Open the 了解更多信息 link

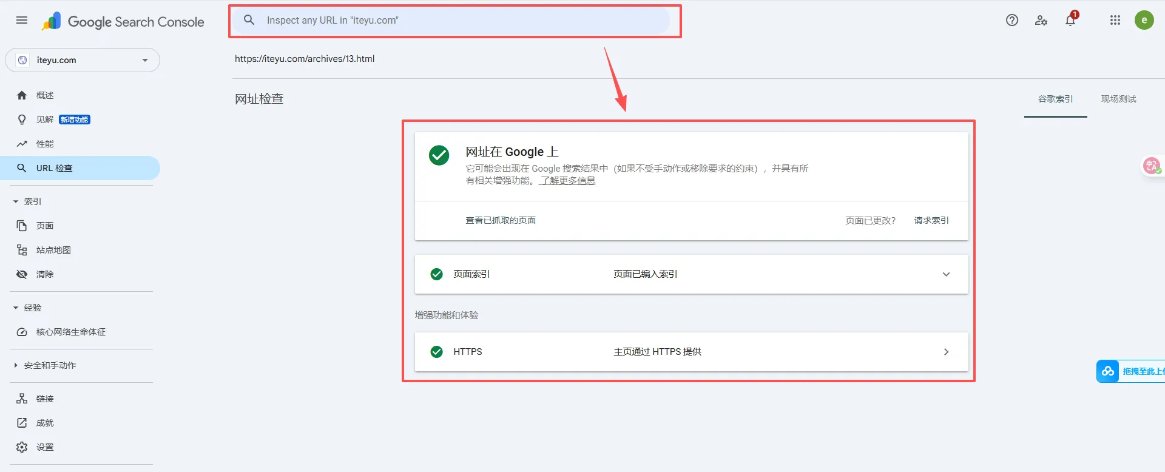pos(567,181)
